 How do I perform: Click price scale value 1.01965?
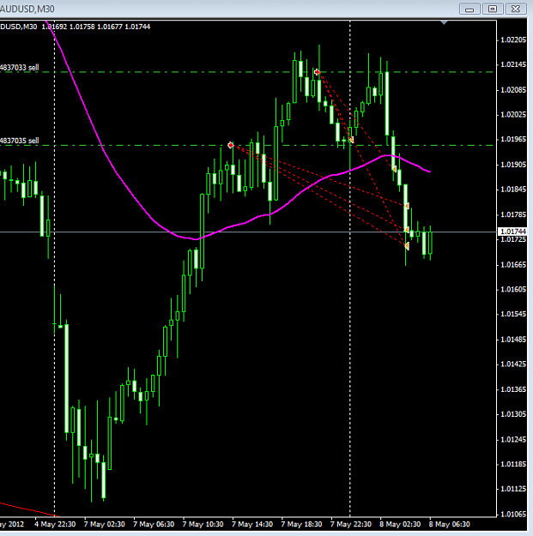click(x=513, y=139)
